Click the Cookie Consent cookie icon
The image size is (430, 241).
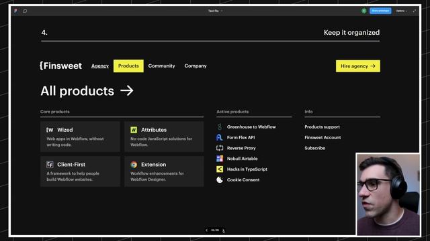[x=220, y=180]
